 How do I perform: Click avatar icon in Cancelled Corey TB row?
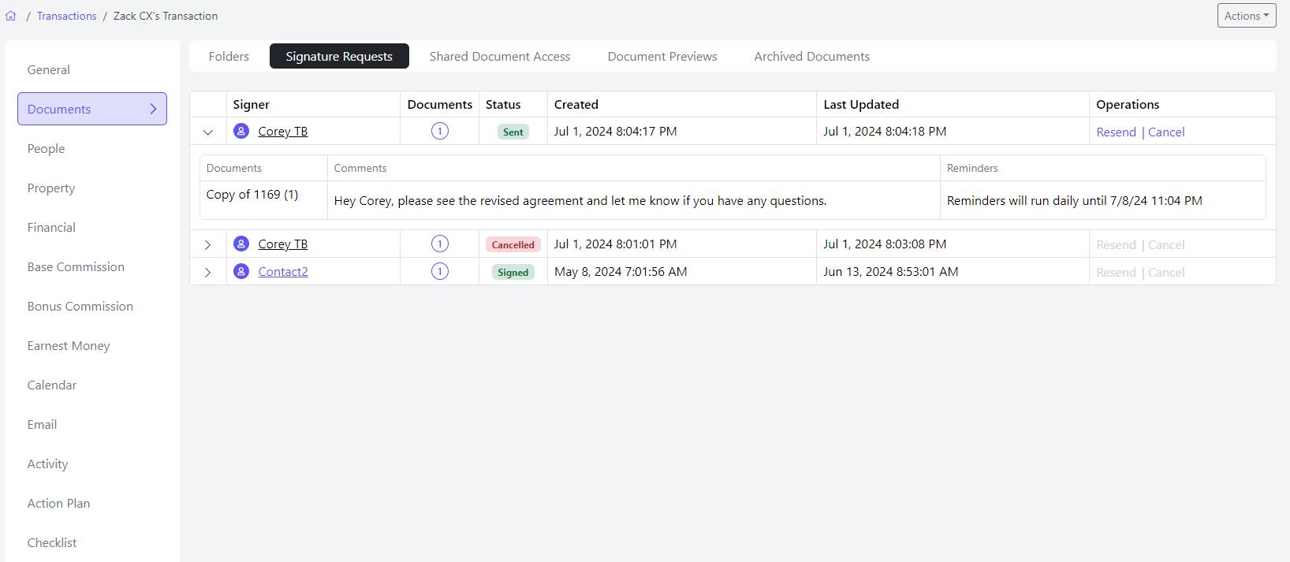(241, 244)
